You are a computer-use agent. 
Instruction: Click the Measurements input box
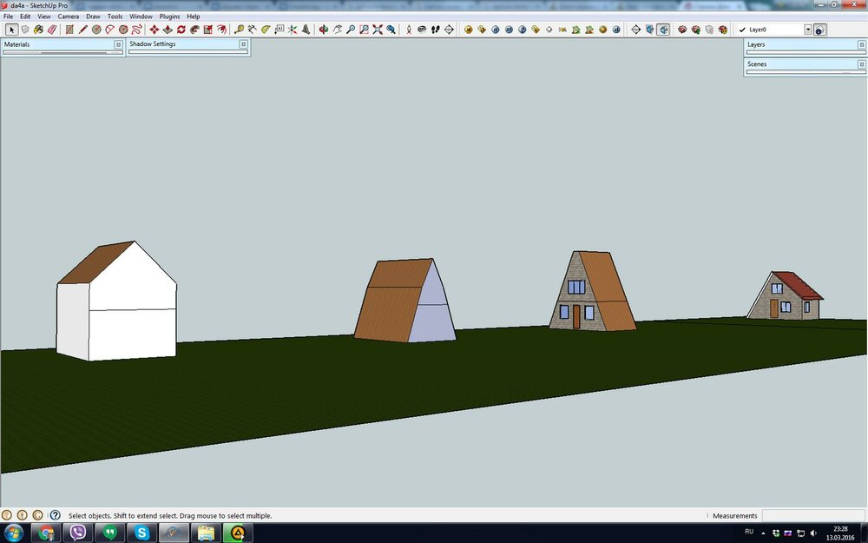pyautogui.click(x=812, y=515)
